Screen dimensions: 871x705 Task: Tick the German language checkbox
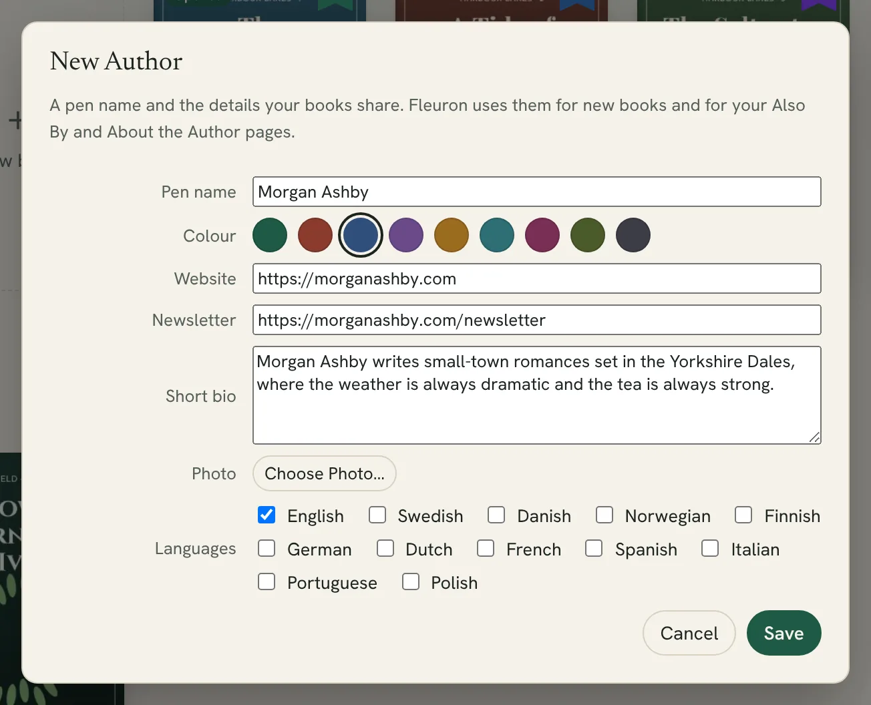tap(267, 548)
